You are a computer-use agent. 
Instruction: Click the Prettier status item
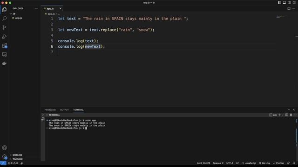tap(278, 163)
